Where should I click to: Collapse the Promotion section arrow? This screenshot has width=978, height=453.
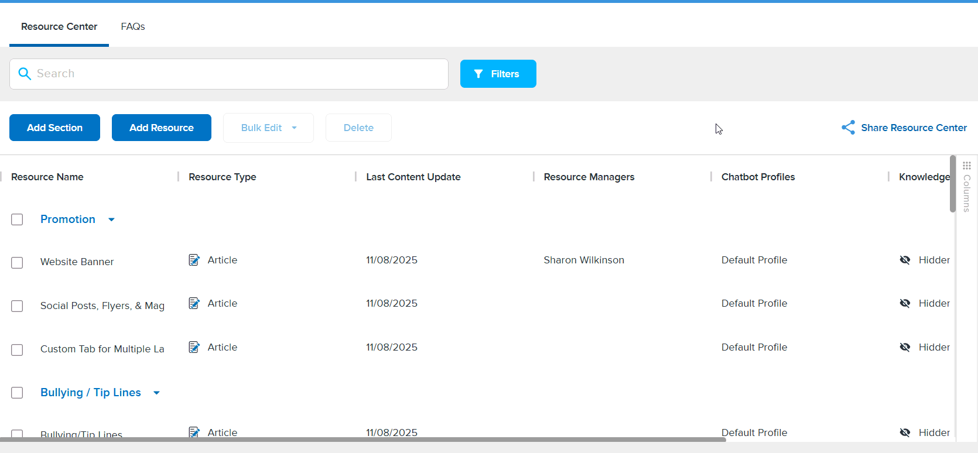point(111,219)
